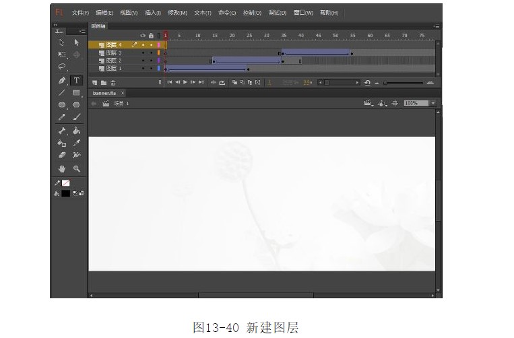
Task: Open the 100% stage zoom dropdown
Action: pos(420,103)
